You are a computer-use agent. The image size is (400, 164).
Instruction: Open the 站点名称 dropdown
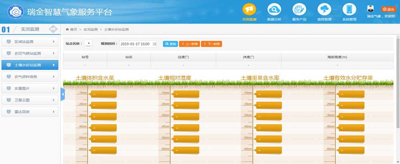(x=89, y=44)
